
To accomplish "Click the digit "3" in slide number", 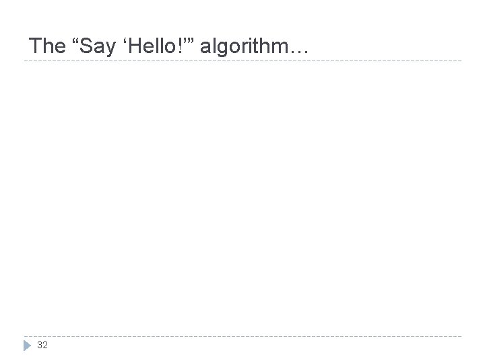I will (40, 345).
